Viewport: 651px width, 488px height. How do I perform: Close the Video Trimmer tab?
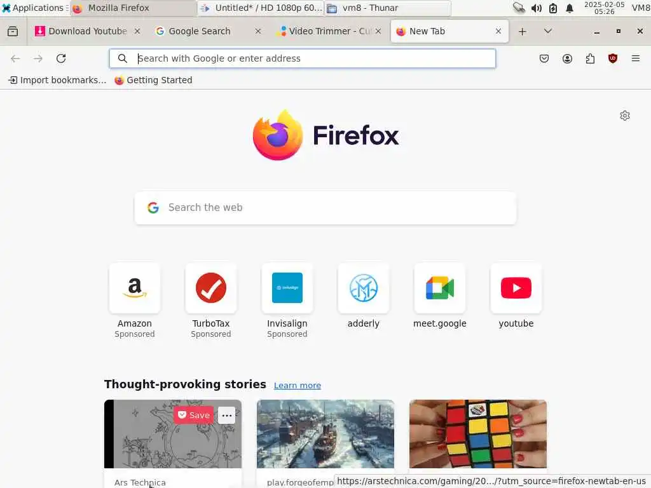(x=378, y=31)
